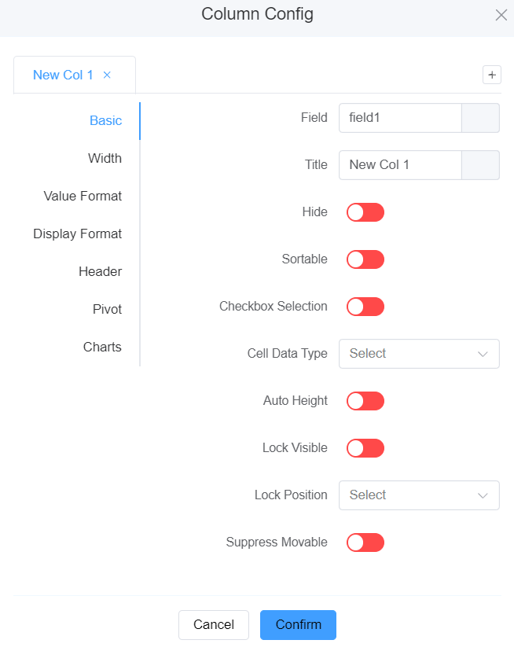The image size is (514, 651).
Task: Click the Cancel button
Action: tap(214, 625)
